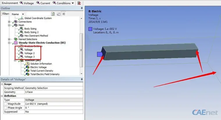Image resolution: width=221 pixels, height=120 pixels.
Task: Click the Steady-State Electric Conduction icon
Action: [x=16, y=43]
